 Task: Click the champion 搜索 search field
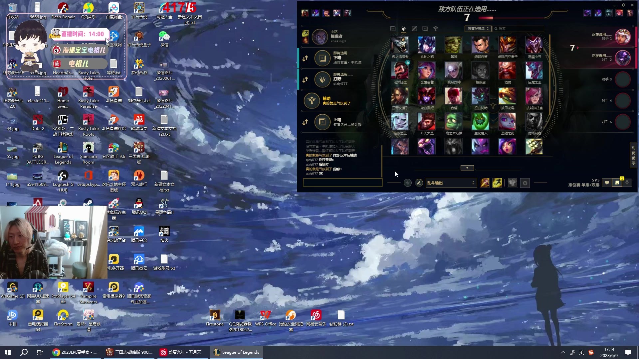[x=518, y=29]
